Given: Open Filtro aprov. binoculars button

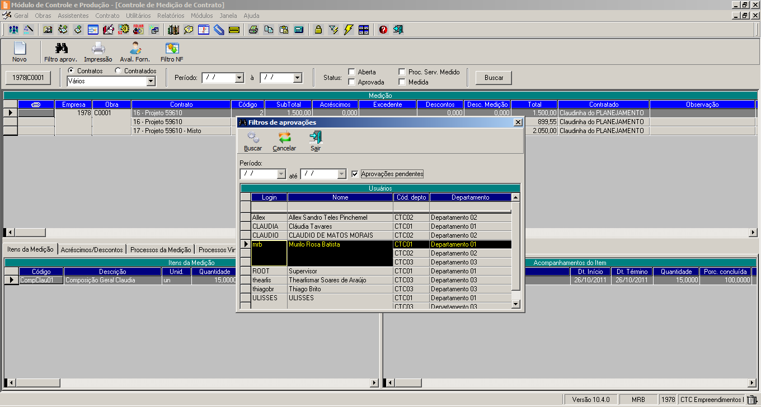Looking at the screenshot, I should (60, 52).
